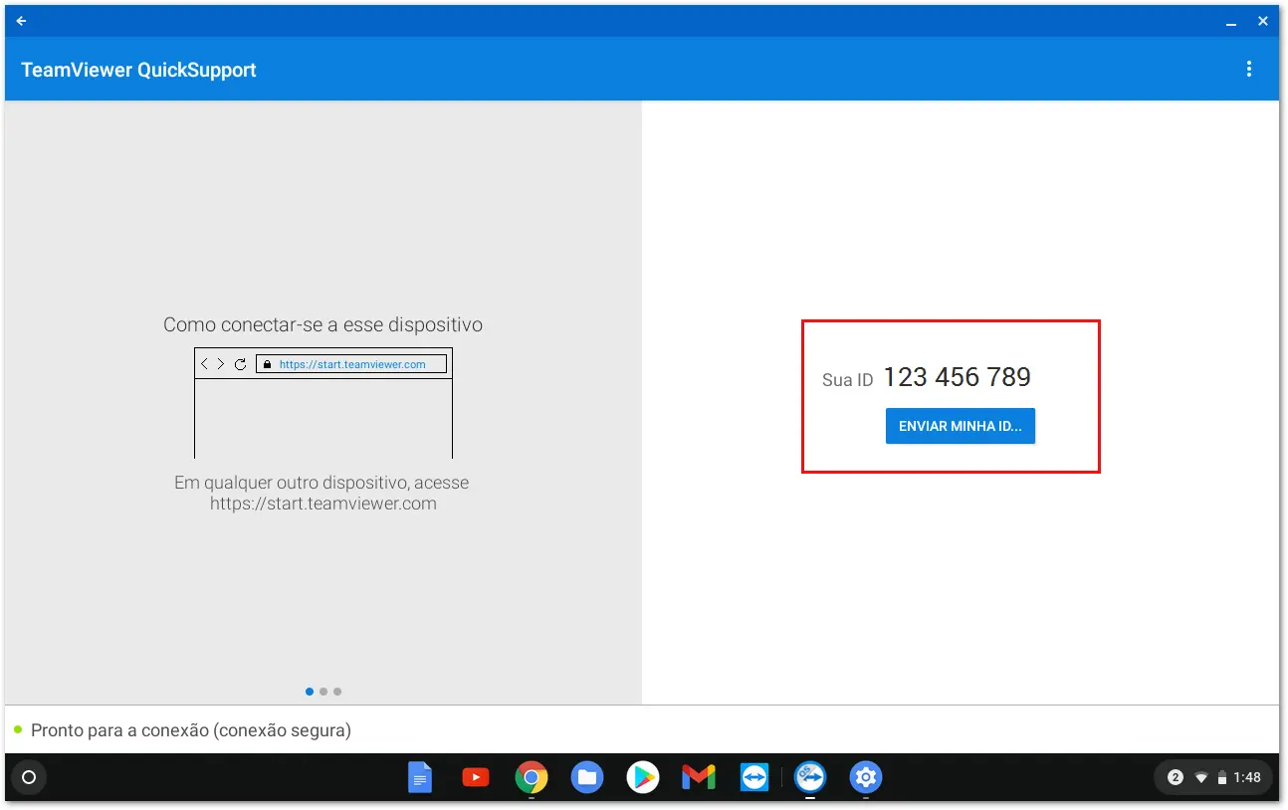The image size is (1288, 810).
Task: Minimize the QuickSupport window
Action: click(1231, 22)
